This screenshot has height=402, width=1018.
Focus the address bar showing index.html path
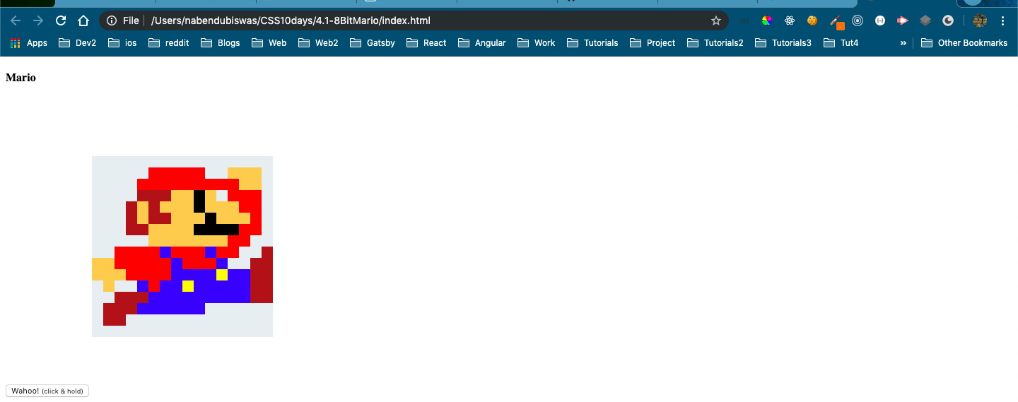click(414, 20)
